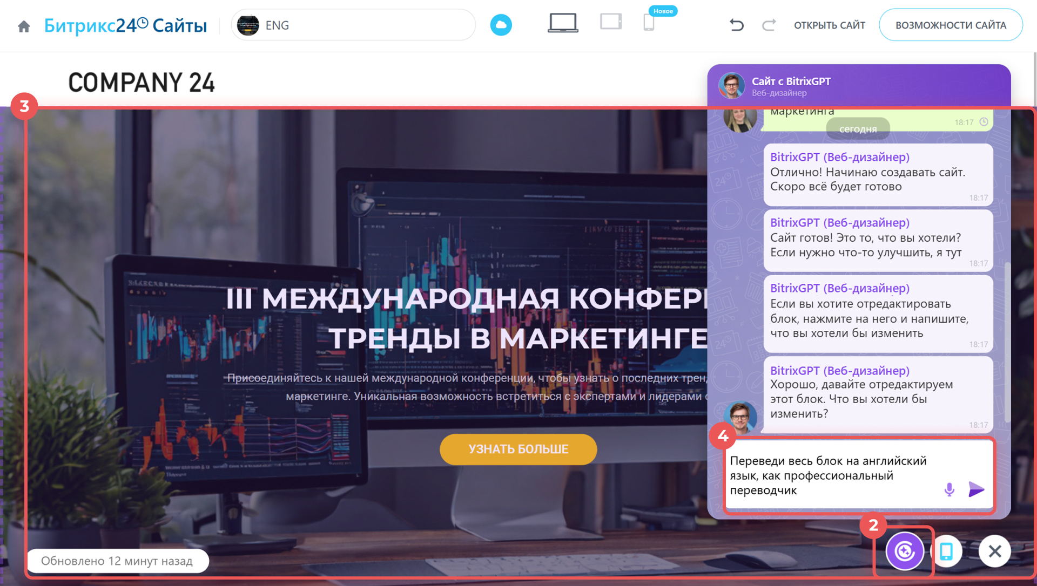The height and width of the screenshot is (586, 1037).
Task: Click the chat message text field
Action: 832,475
